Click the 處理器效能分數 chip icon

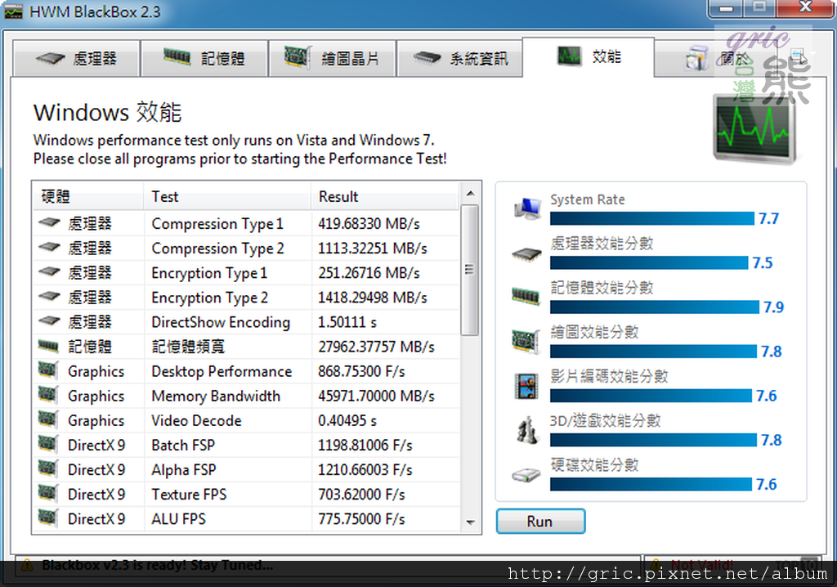[x=527, y=253]
